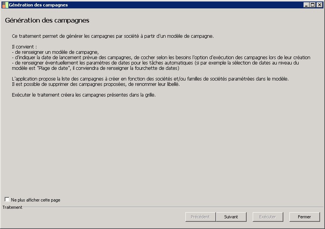Click the window title bar text
Screen dimensions: 325x229
coord(38,5)
